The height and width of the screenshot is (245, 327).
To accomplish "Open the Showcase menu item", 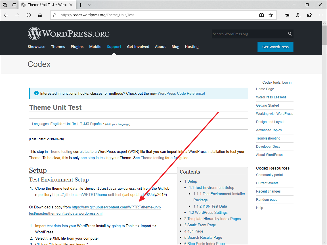I will 37,47.
